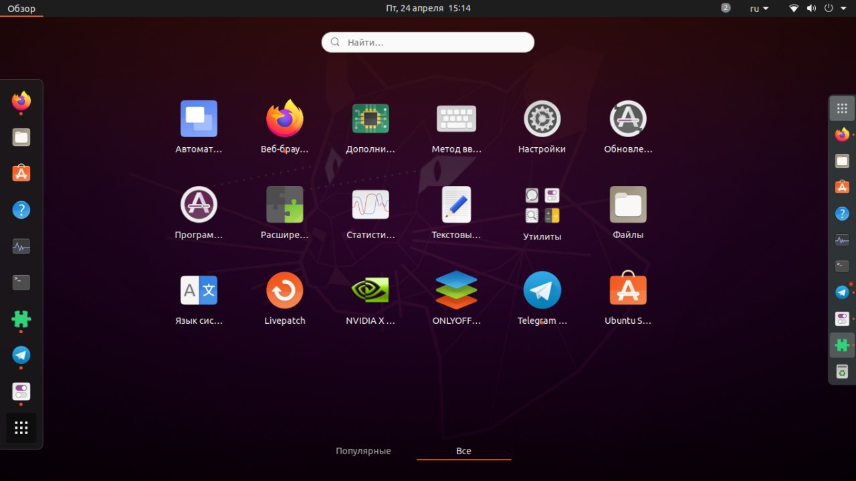Open Ubuntu Software in left dock
856x481 pixels.
[21, 173]
